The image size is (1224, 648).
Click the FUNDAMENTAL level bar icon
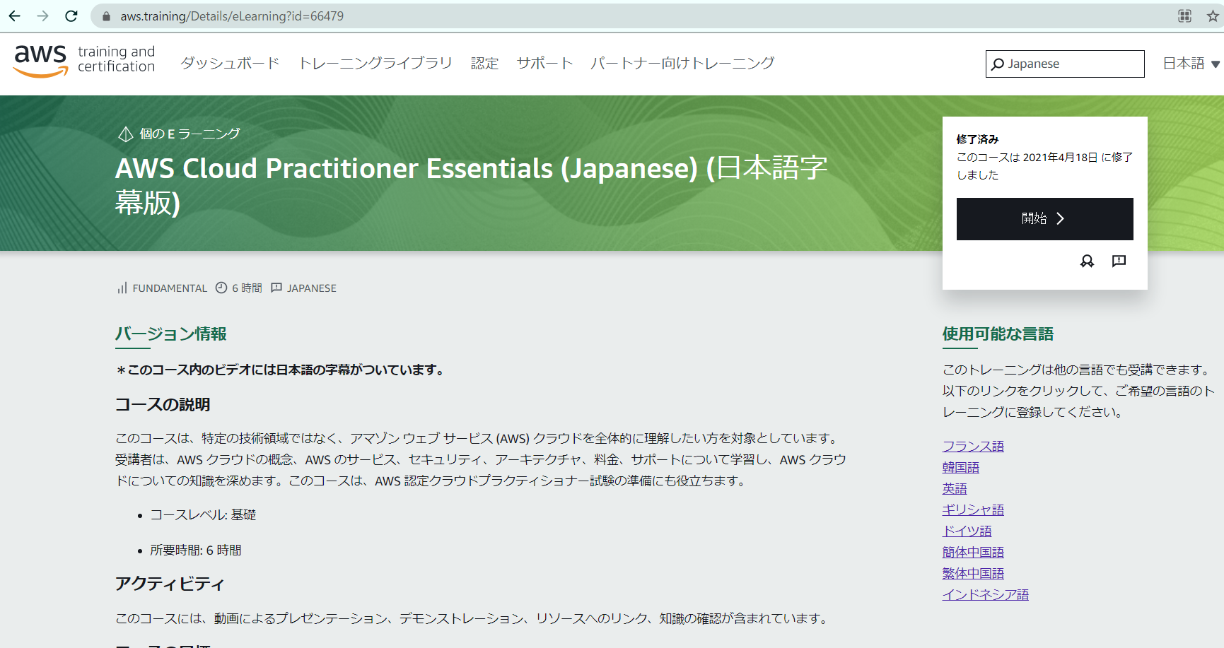pyautogui.click(x=122, y=288)
